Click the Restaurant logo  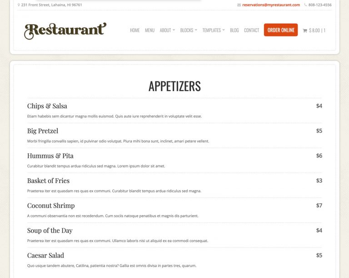[x=65, y=31]
